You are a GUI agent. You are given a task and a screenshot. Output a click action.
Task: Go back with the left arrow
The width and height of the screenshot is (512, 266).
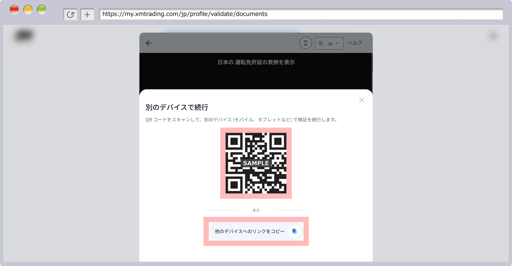(x=149, y=43)
